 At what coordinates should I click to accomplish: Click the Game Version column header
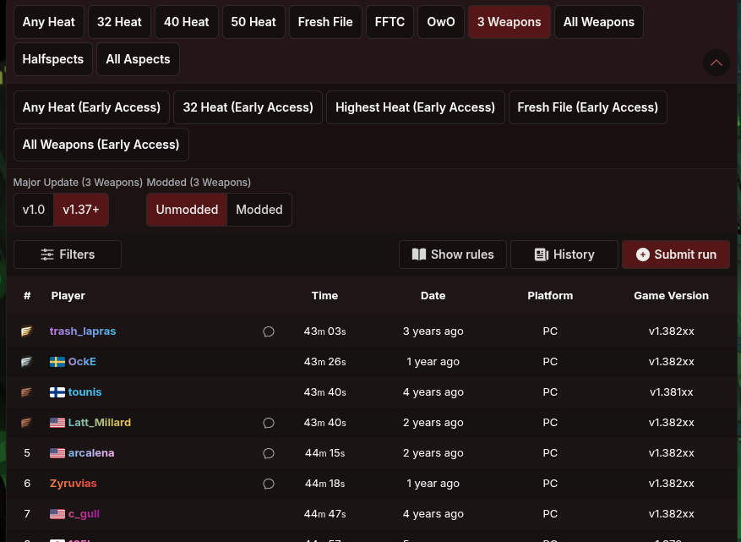671,296
